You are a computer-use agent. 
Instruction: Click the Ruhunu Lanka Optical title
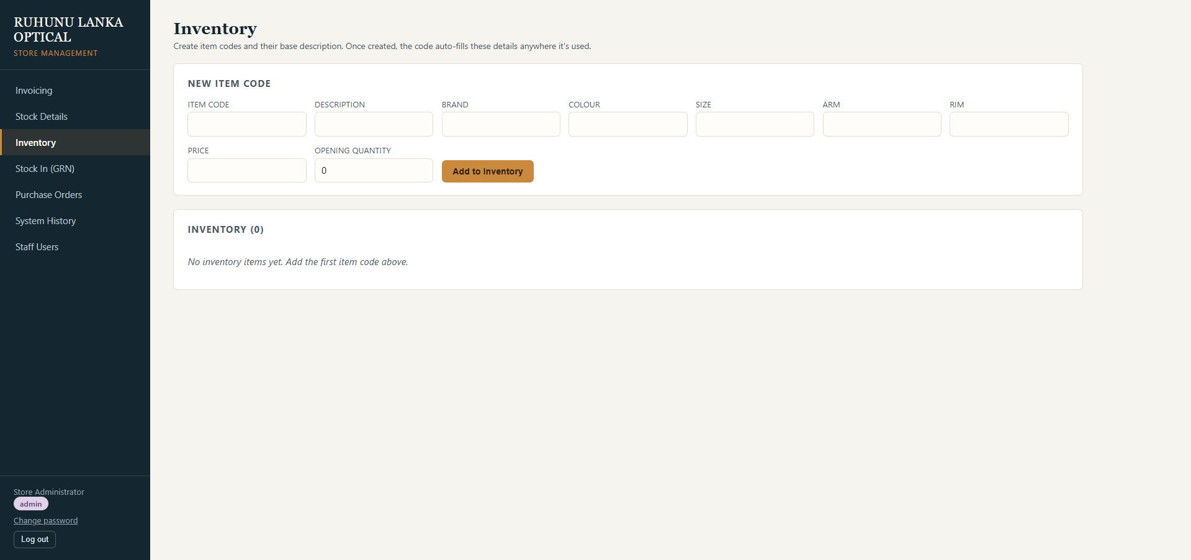coord(68,30)
